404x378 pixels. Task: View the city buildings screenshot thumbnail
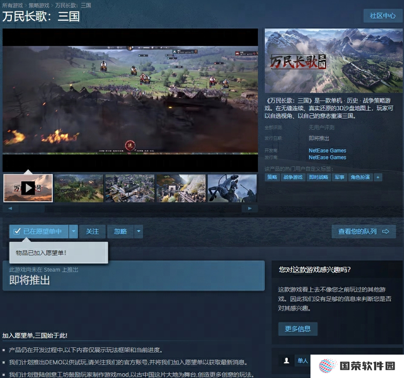[130, 188]
